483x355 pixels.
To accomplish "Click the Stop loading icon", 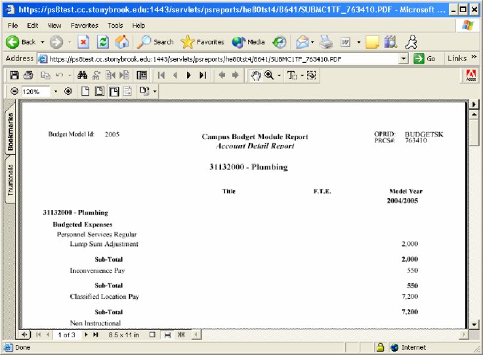I will tap(83, 42).
